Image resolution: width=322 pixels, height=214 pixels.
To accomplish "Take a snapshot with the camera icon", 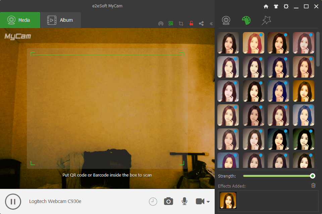I will 168,202.
